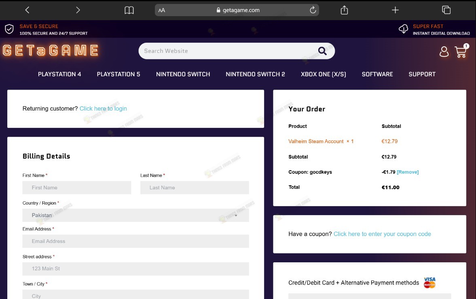This screenshot has width=476, height=299.
Task: Click the 'Coupon: gocdkeys' label
Action: [310, 172]
